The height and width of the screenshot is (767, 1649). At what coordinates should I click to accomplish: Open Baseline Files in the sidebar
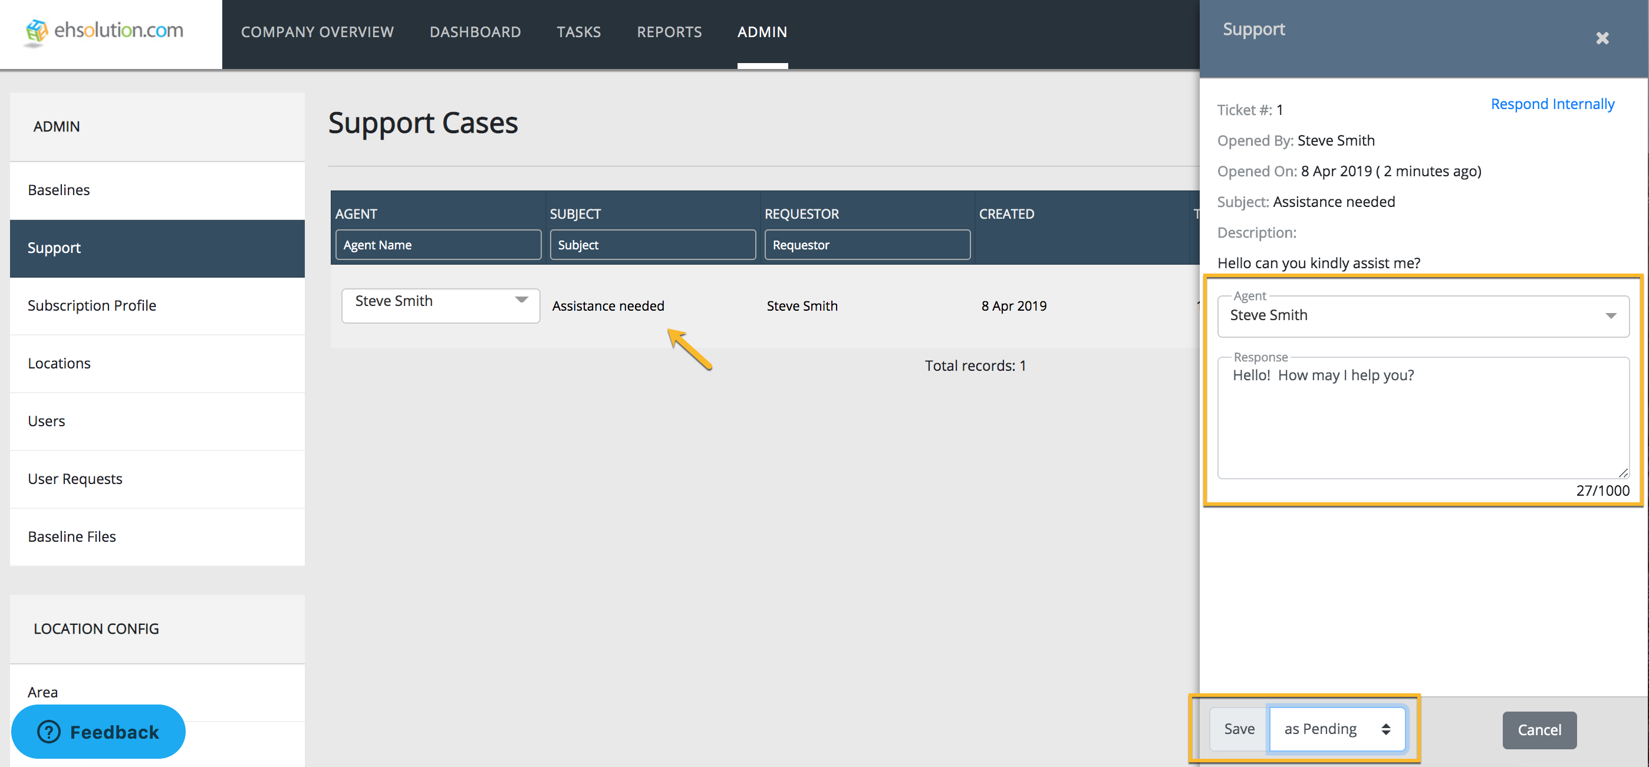tap(157, 536)
